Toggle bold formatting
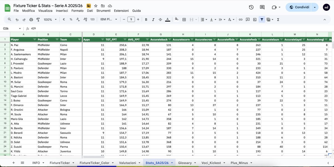Screen dimensions: 334x167 [x=146, y=19]
